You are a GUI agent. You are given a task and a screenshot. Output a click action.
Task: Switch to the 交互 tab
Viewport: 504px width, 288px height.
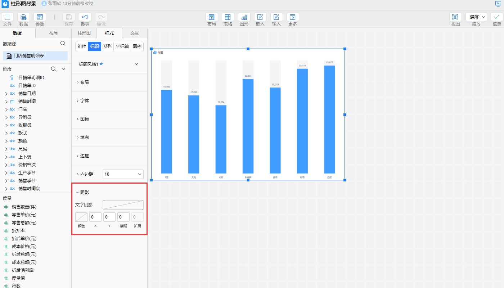135,33
